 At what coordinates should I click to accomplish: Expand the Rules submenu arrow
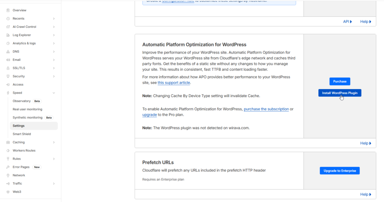(x=54, y=159)
